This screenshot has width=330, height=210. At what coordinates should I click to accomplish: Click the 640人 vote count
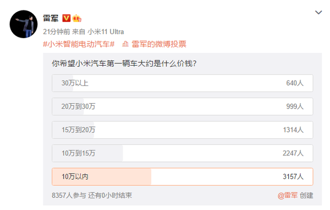pyautogui.click(x=295, y=83)
